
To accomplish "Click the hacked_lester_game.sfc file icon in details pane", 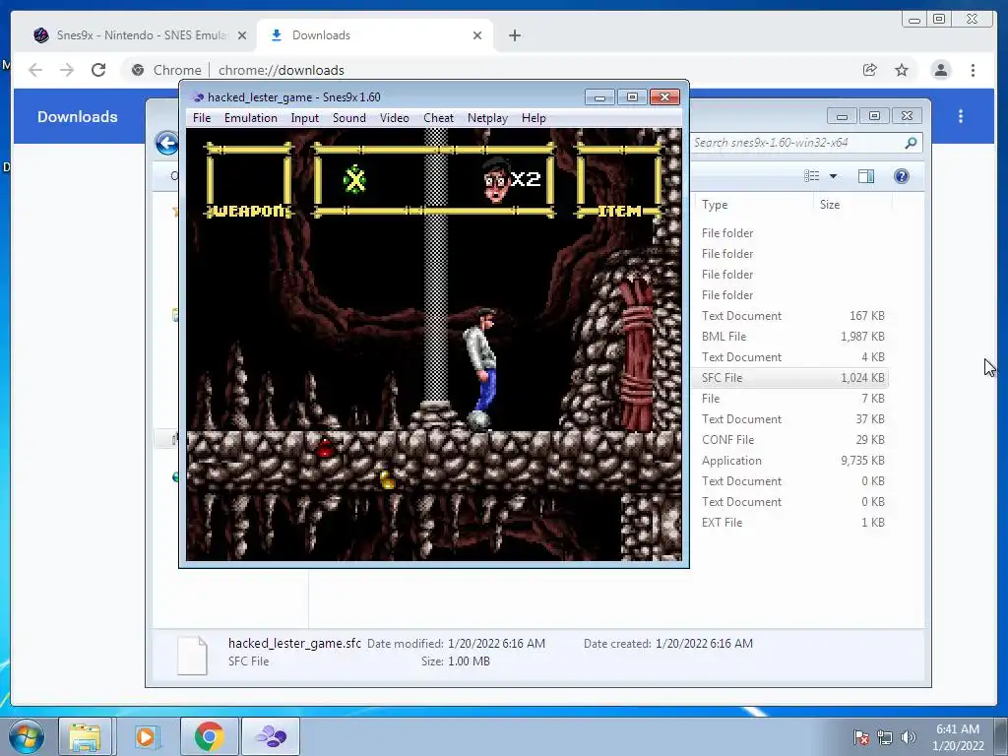I will (x=192, y=655).
